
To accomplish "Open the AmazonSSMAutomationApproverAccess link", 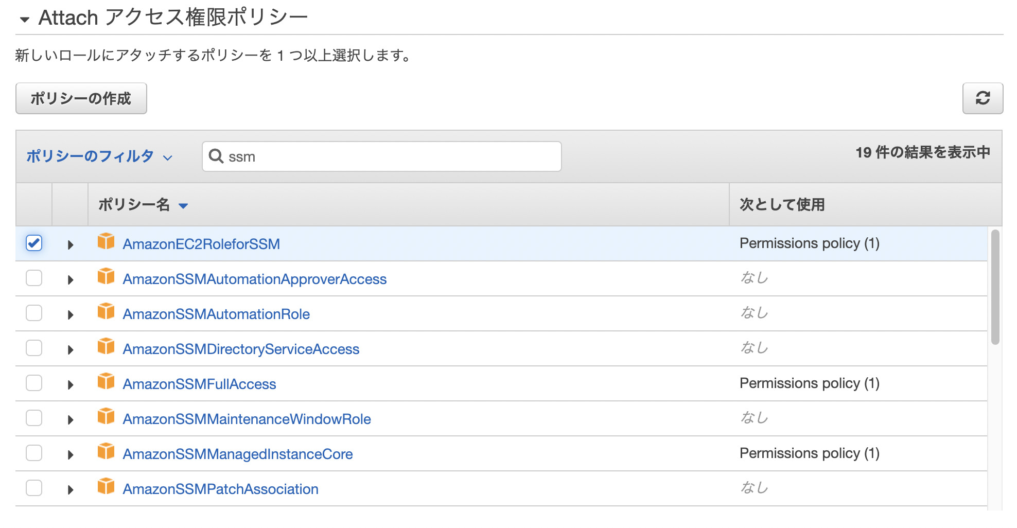I will tap(255, 279).
